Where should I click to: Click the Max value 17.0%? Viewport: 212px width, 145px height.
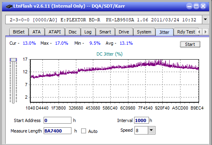pos(61,43)
